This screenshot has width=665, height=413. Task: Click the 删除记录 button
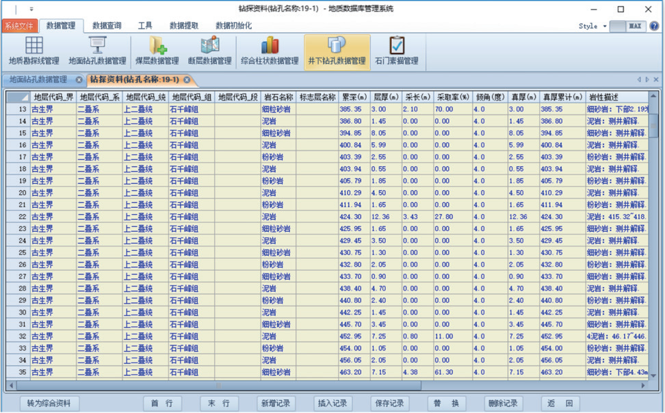[x=503, y=403]
